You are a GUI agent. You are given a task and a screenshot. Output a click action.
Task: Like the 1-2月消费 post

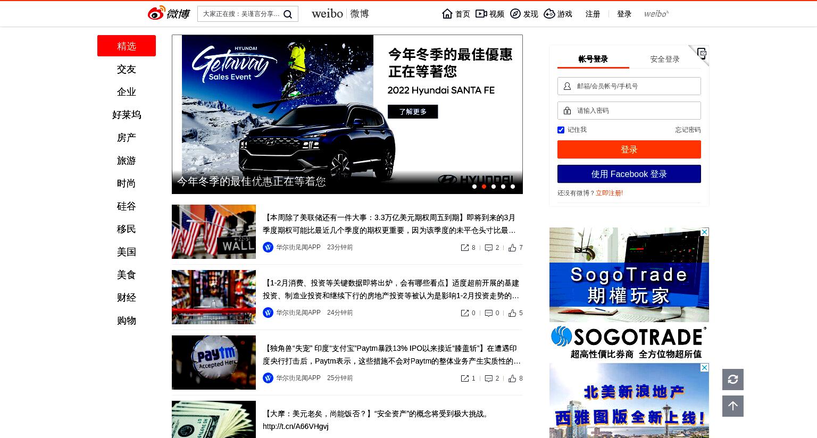point(512,313)
